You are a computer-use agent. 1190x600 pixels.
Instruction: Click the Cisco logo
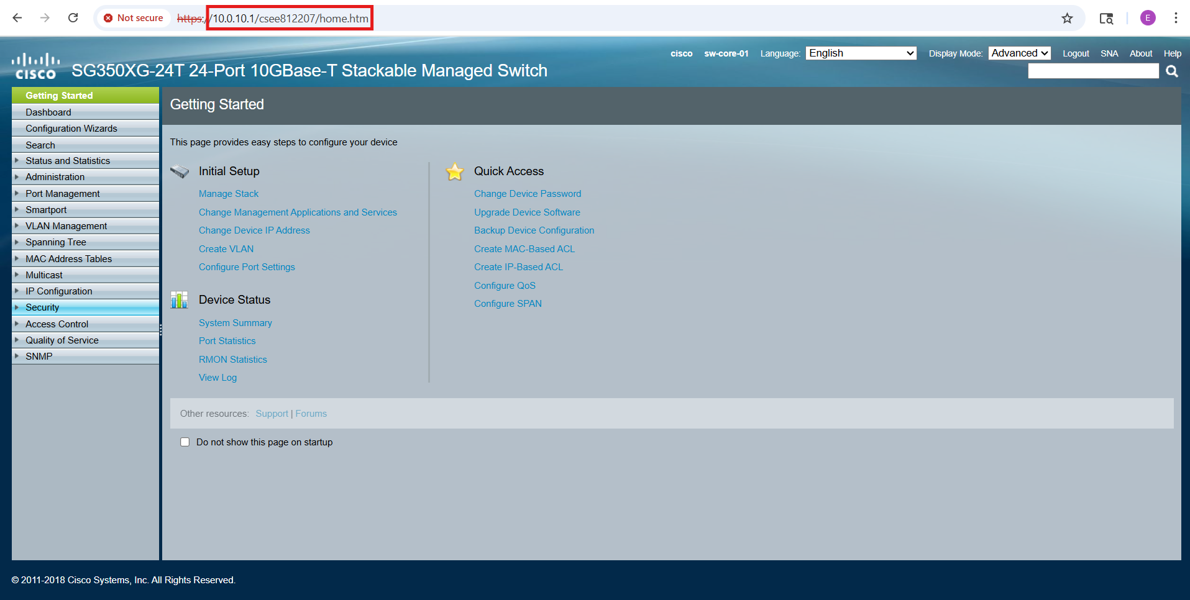pos(35,66)
